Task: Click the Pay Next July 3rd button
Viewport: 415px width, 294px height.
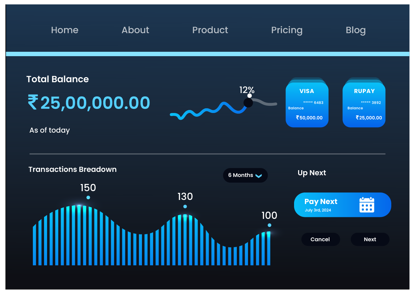Action: coord(342,205)
